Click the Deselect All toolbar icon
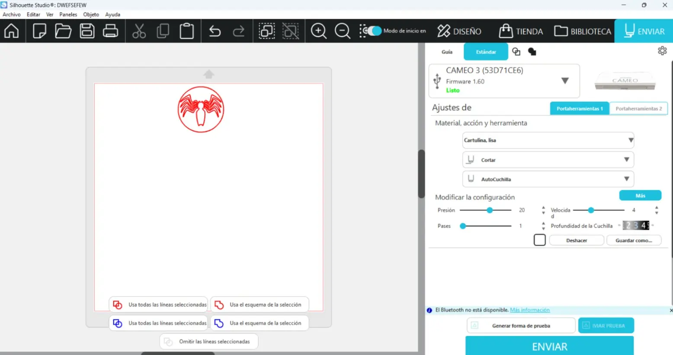Screen dimensions: 673x355 click(291, 31)
